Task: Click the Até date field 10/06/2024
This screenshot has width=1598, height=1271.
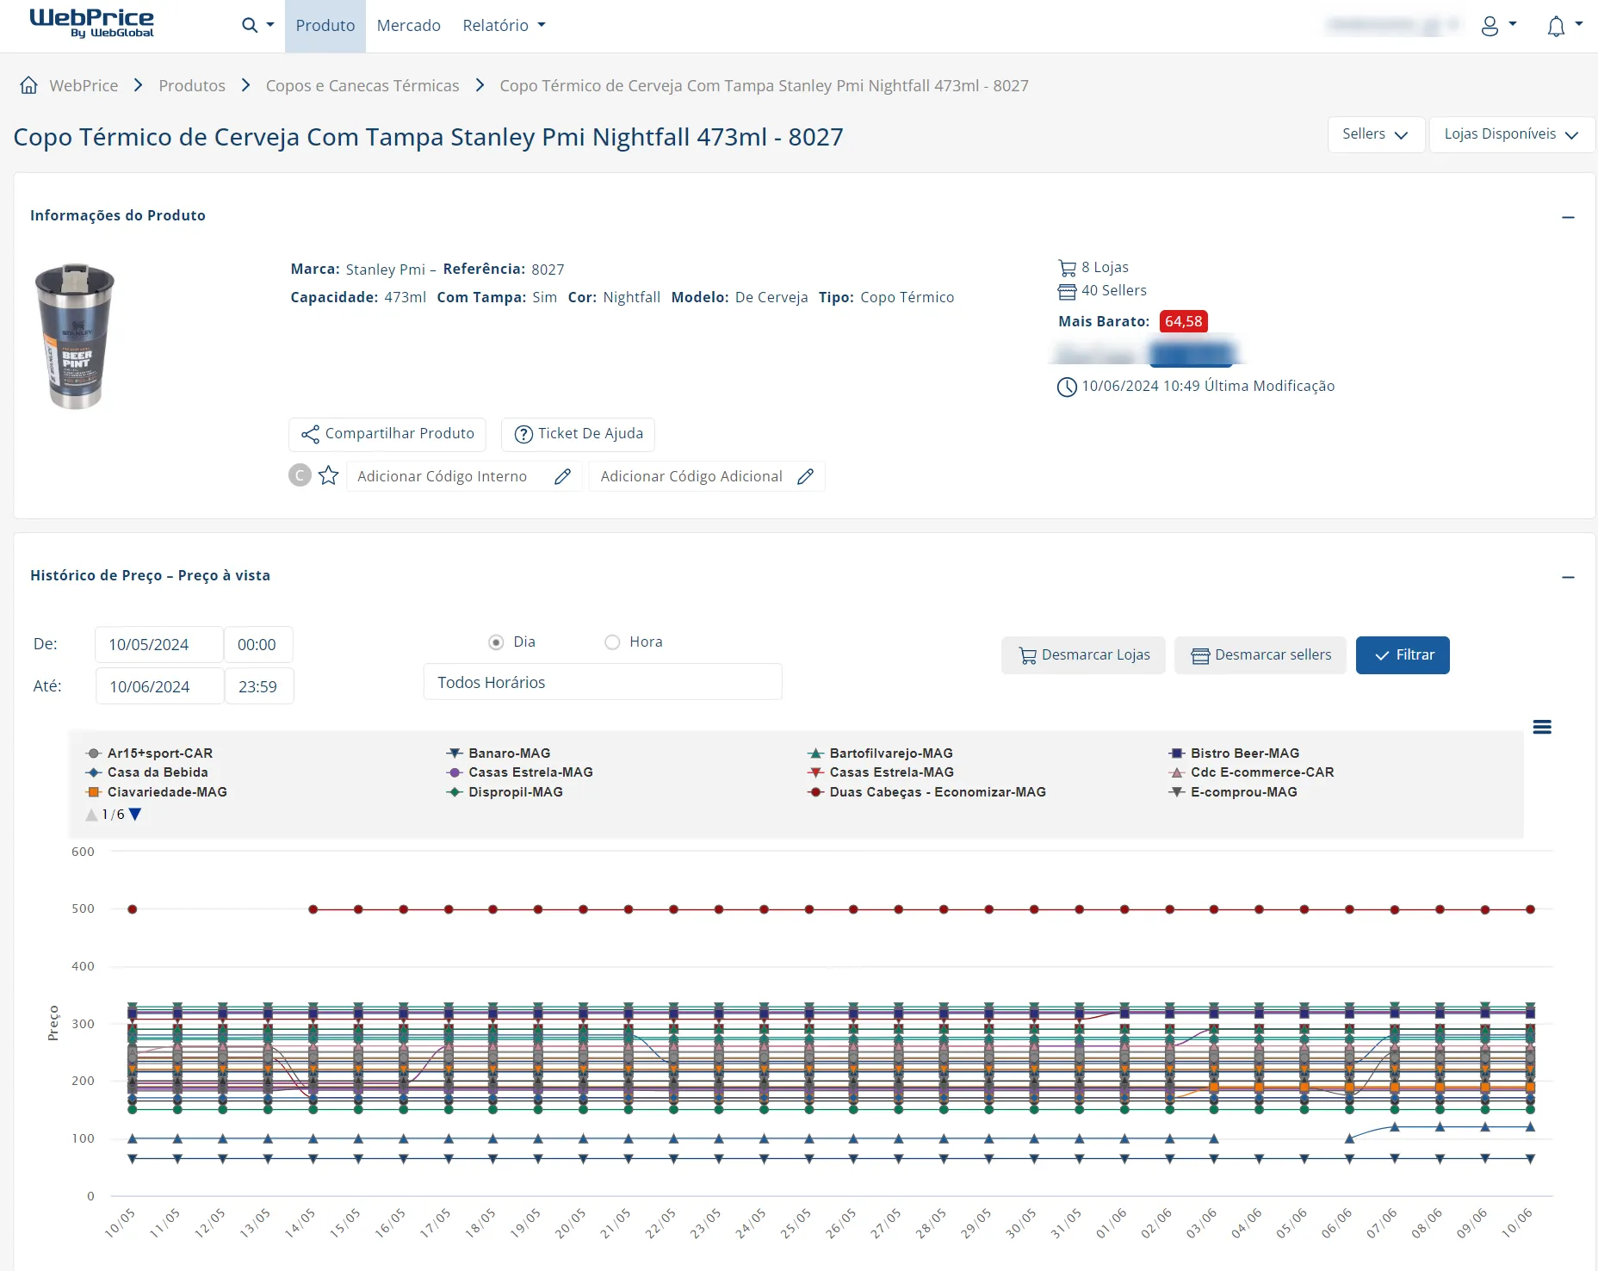Action: pyautogui.click(x=159, y=686)
